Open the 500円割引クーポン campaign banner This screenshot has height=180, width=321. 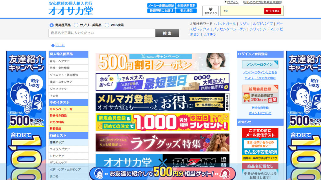coord(162,62)
